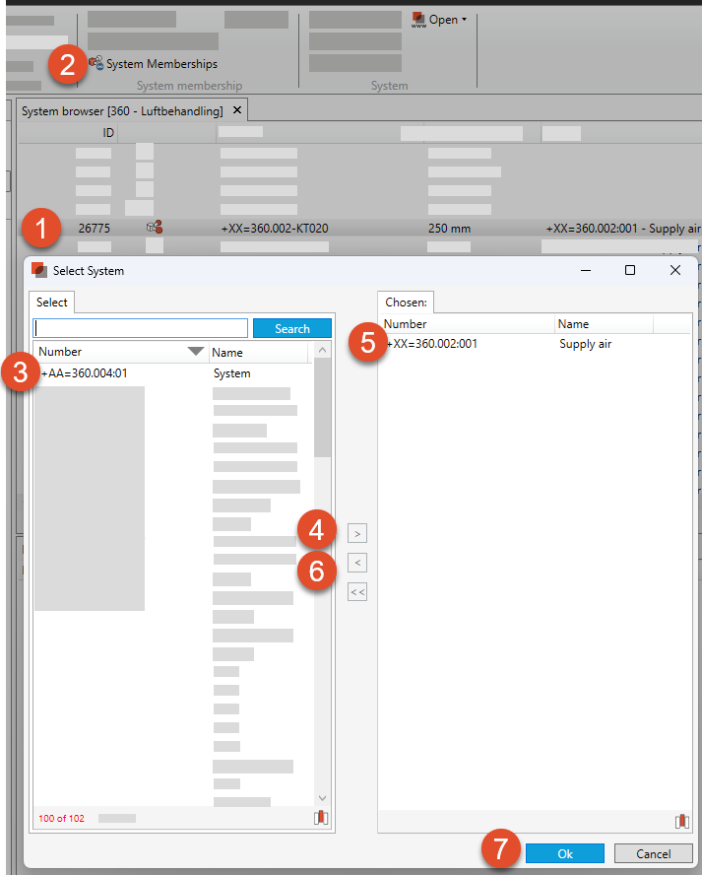702x875 pixels.
Task: Open the 'Open' dropdown in the ribbon
Action: click(x=439, y=20)
